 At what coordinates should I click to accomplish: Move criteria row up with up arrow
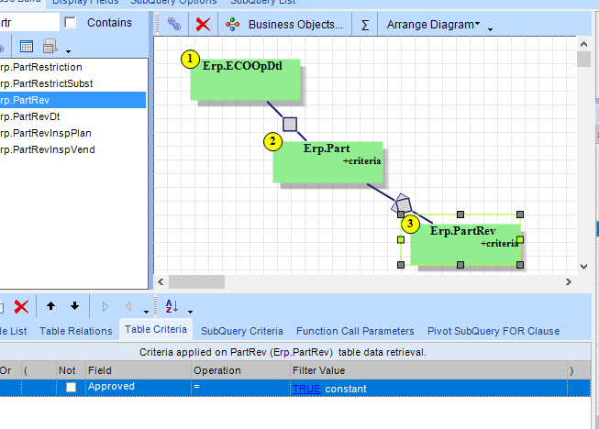tap(50, 306)
